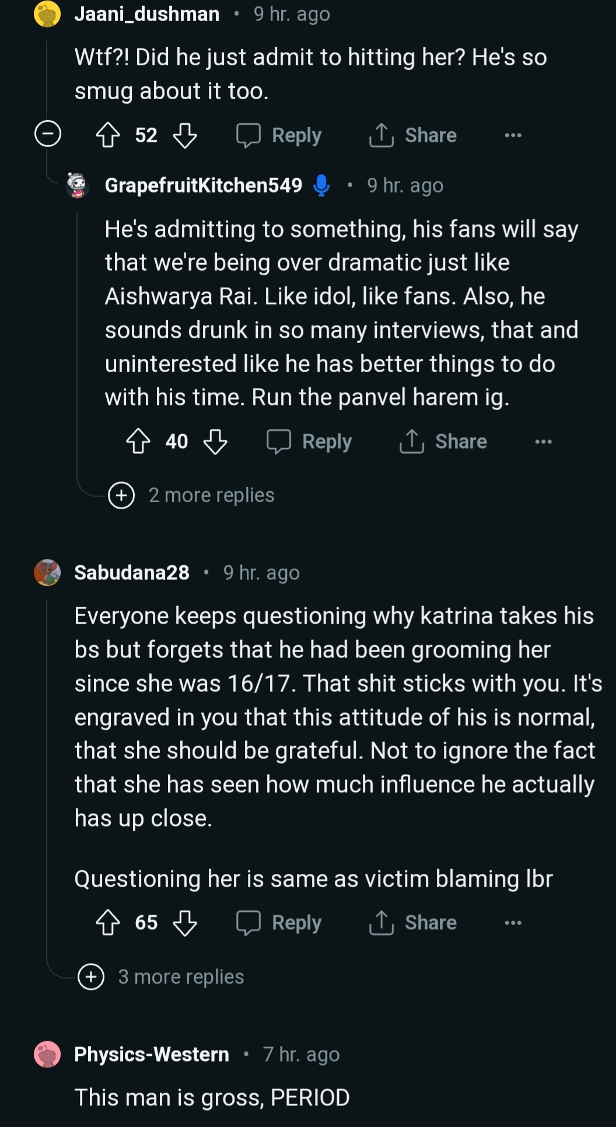Collapse Jaani_dushman's comment thread
This screenshot has width=616, height=1127.
[x=48, y=134]
